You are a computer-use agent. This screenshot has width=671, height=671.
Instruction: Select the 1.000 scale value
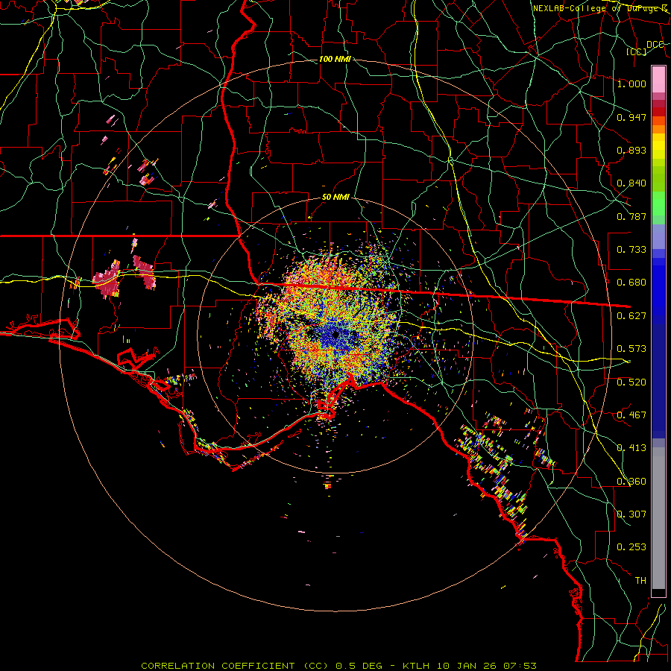[631, 84]
